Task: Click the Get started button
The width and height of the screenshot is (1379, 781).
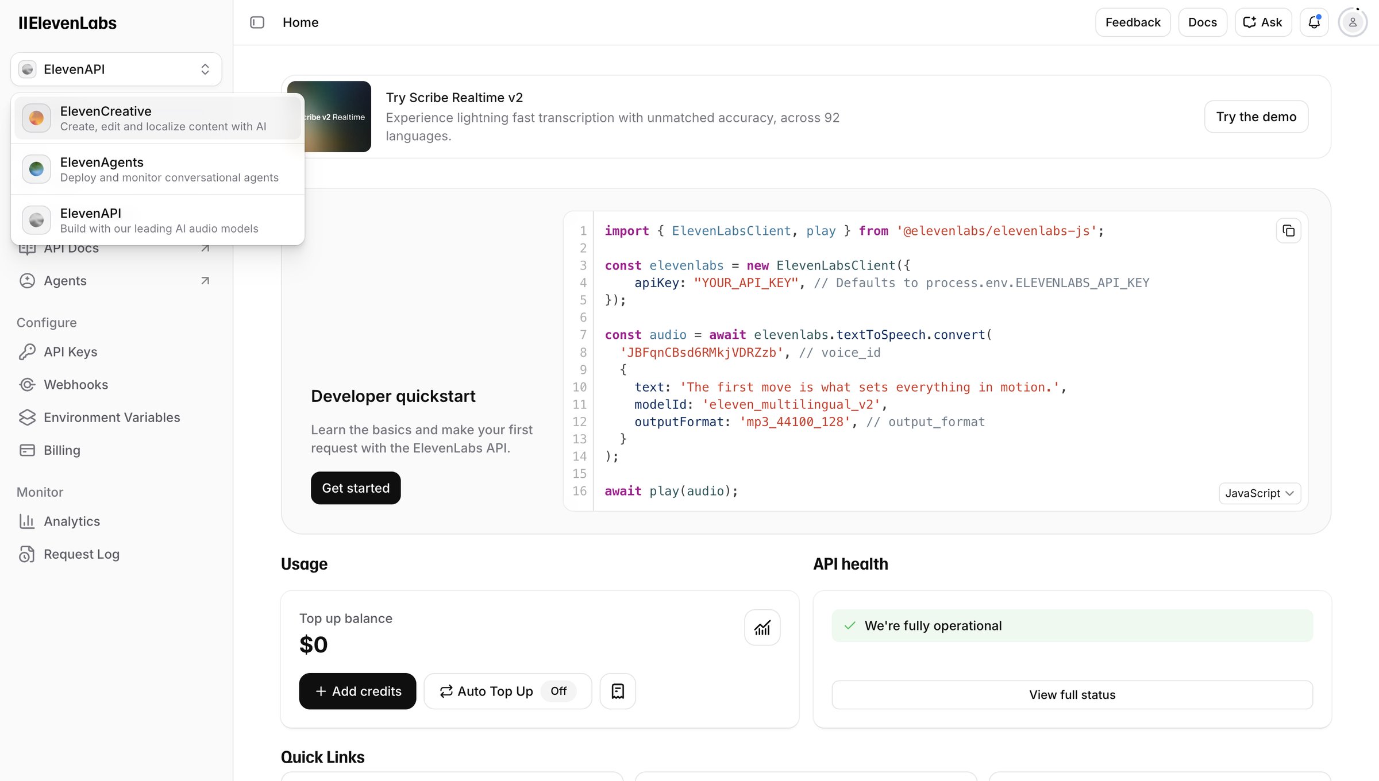Action: 356,488
